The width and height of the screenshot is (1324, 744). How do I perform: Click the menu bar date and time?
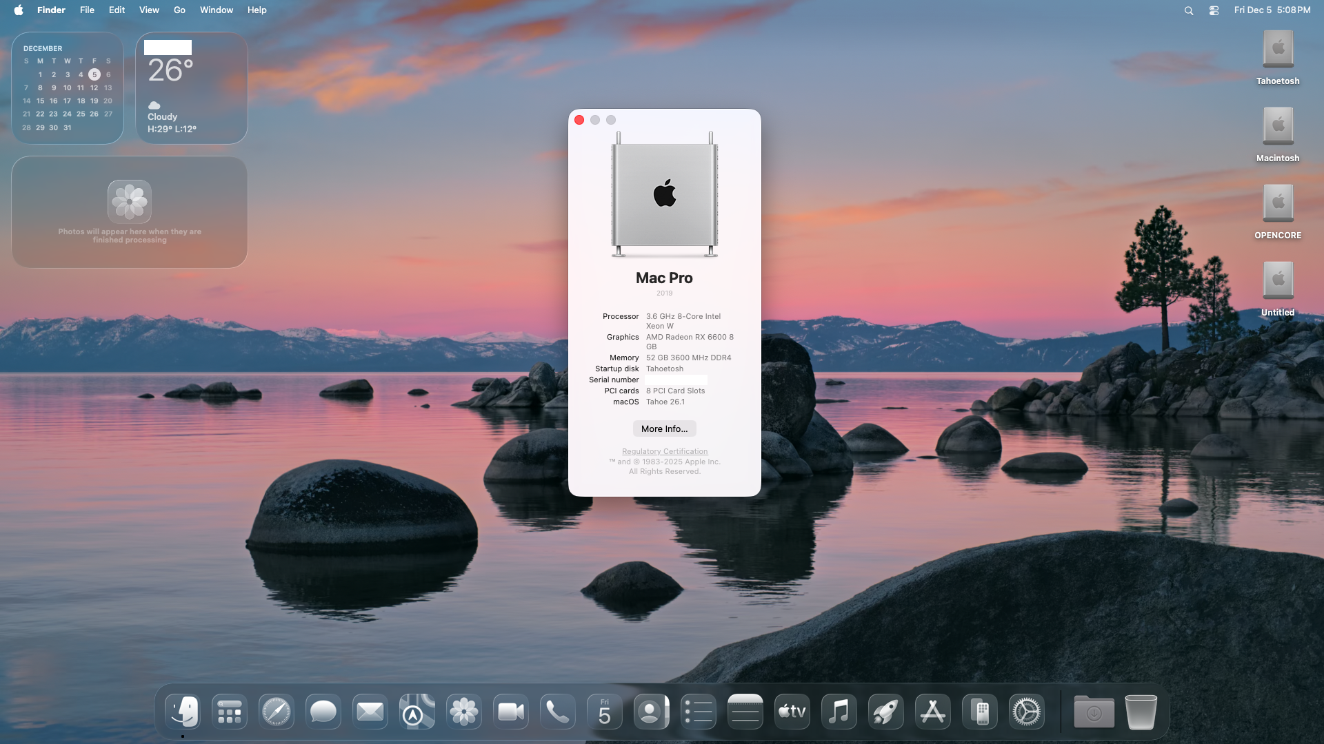[1272, 10]
